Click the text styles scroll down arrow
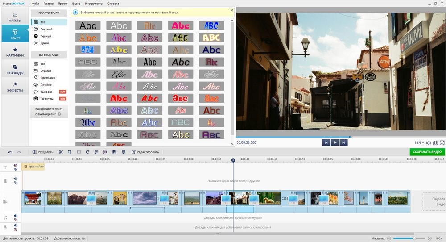 232,144
